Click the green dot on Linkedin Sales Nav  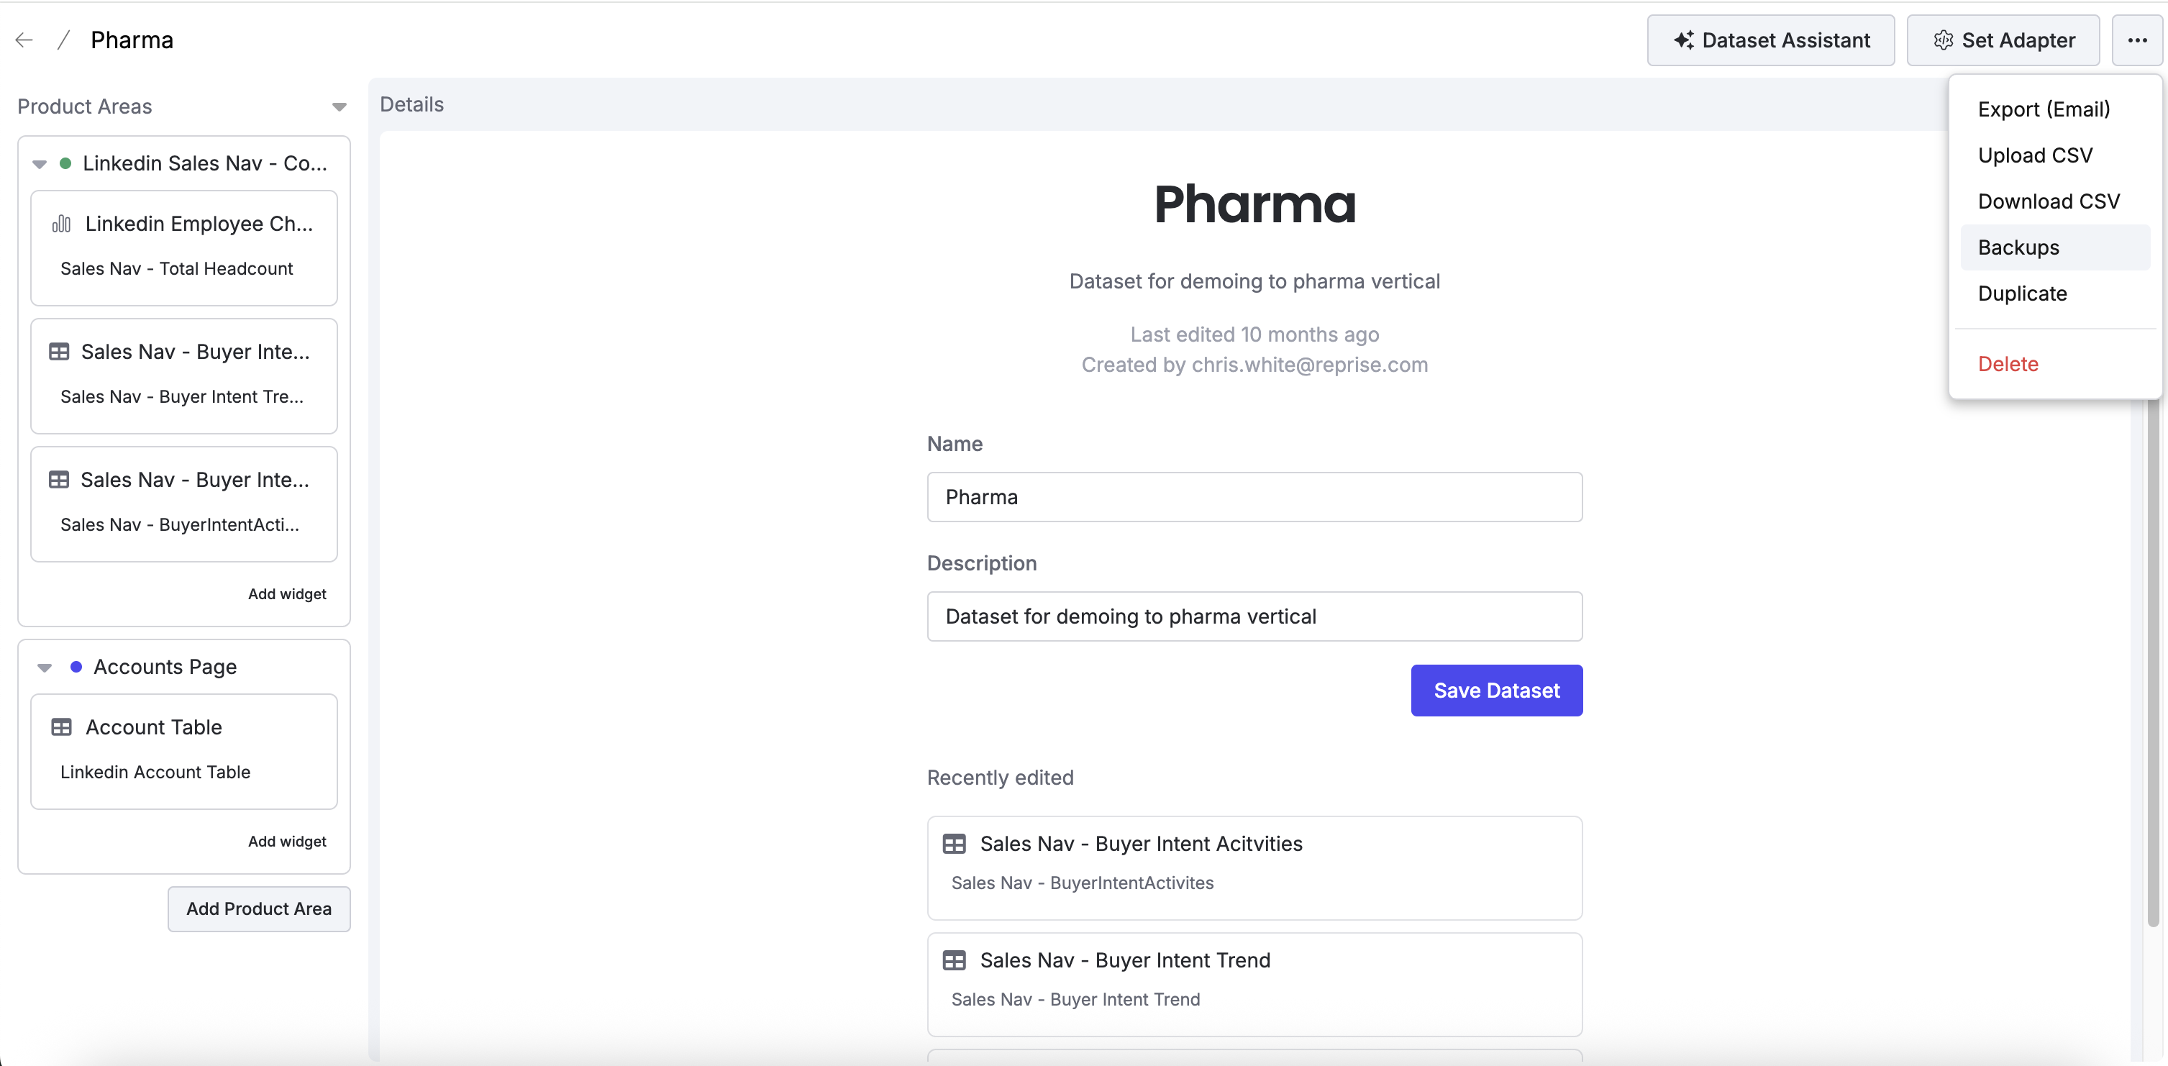(x=65, y=163)
